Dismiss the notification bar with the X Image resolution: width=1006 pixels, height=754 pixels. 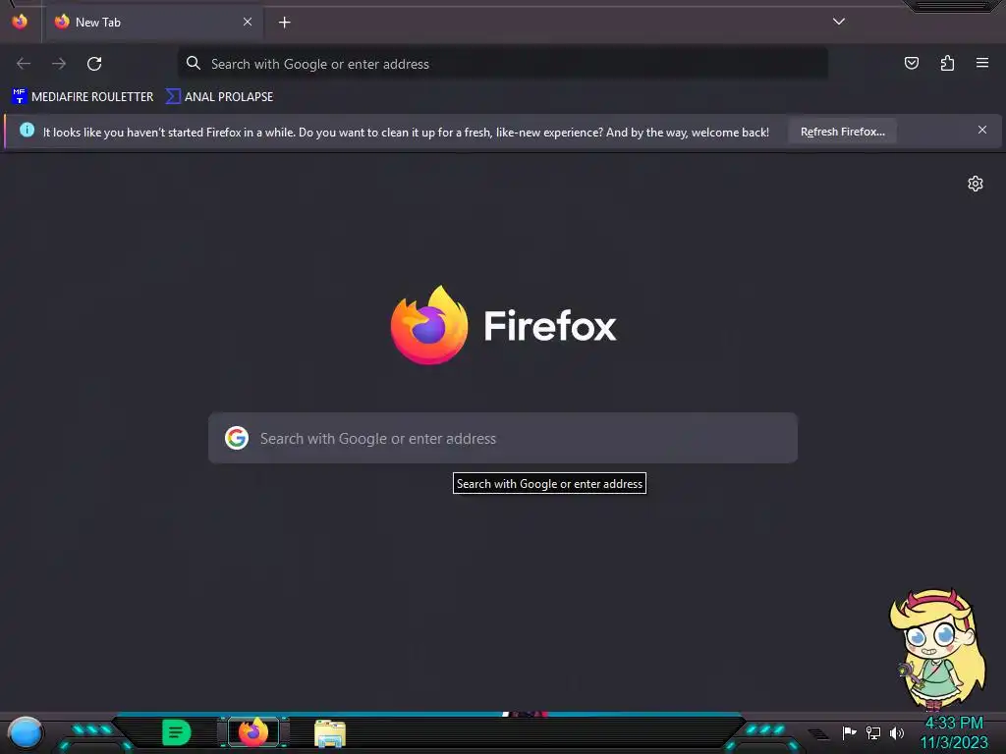(982, 131)
